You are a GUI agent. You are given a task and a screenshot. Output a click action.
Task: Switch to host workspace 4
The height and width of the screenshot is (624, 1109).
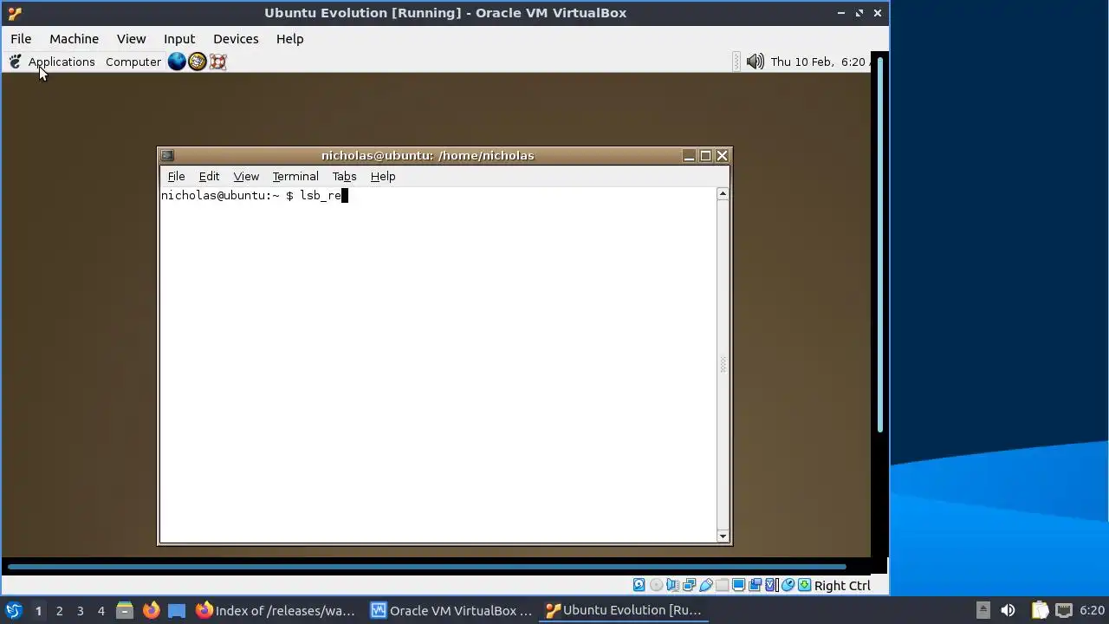pos(101,610)
